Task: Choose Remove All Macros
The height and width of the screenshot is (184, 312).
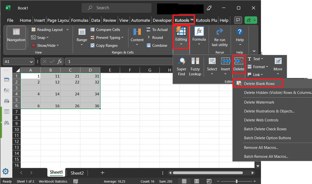Action: click(261, 148)
